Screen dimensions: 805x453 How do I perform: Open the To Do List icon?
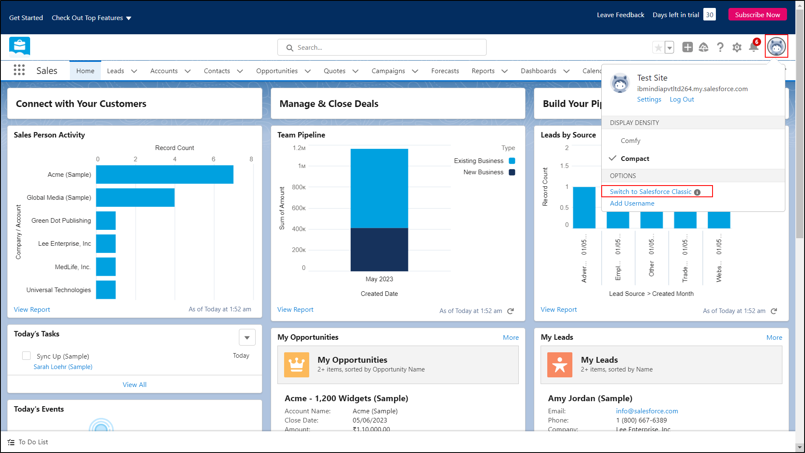[11, 442]
